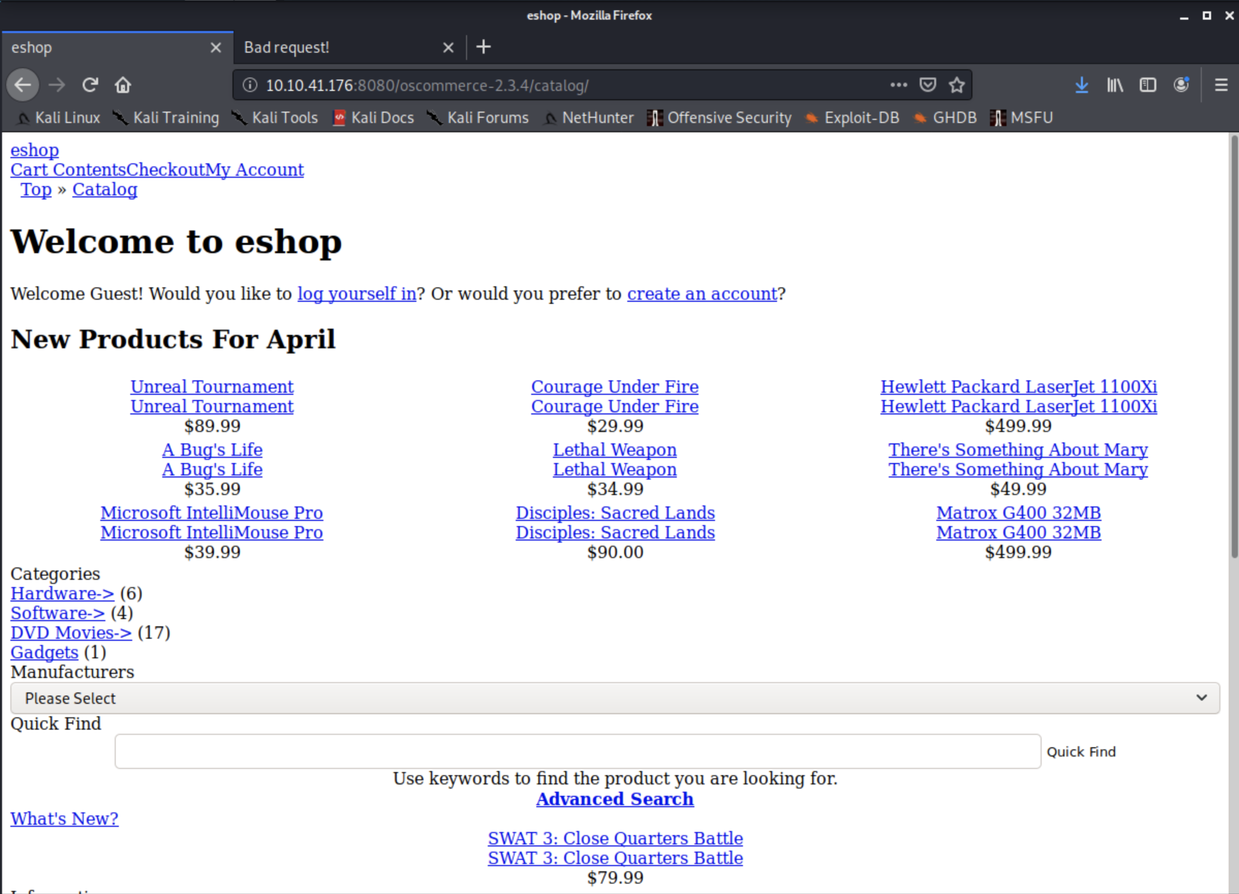Focus the Quick Find text field
This screenshot has height=894, width=1239.
(x=578, y=752)
